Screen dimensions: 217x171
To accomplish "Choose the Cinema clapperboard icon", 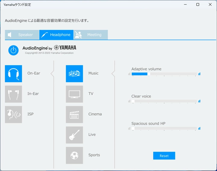I will [74, 115].
